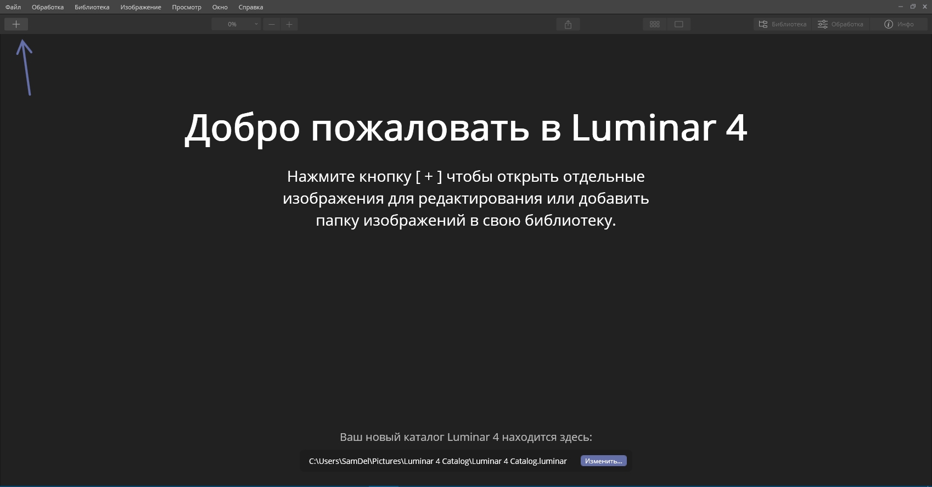Click the Изменить... button
This screenshot has width=932, height=487.
point(603,461)
